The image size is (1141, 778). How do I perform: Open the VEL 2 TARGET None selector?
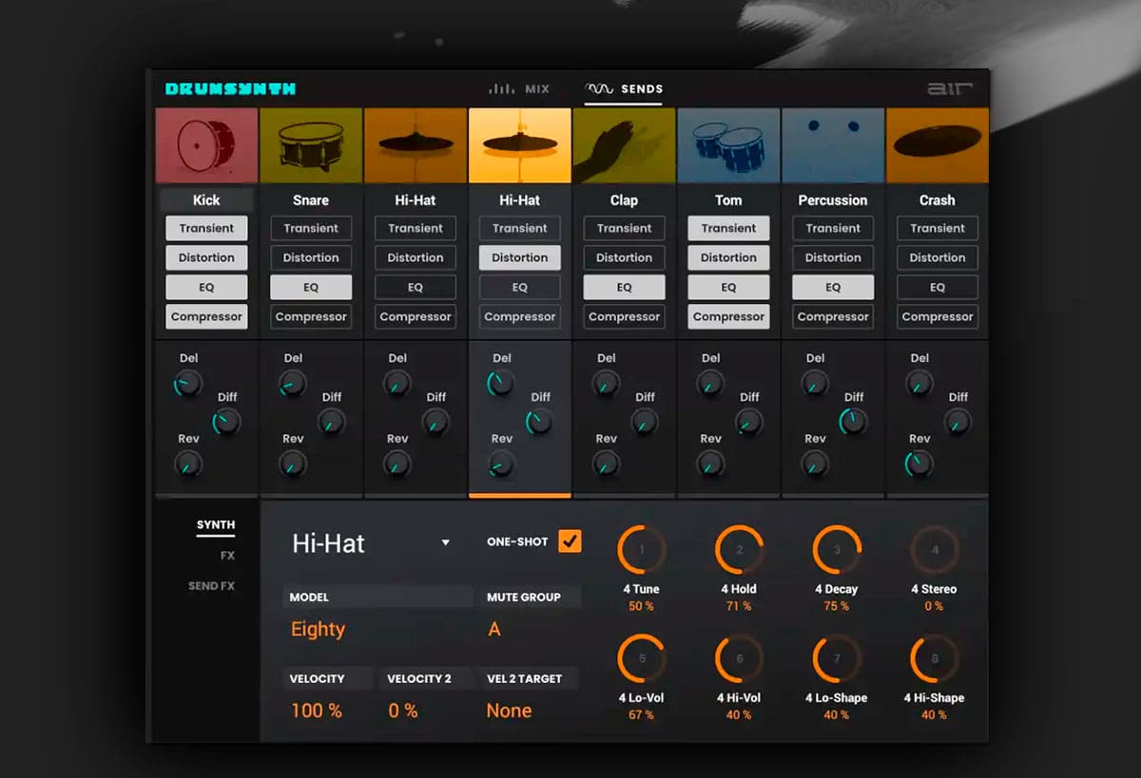(510, 711)
